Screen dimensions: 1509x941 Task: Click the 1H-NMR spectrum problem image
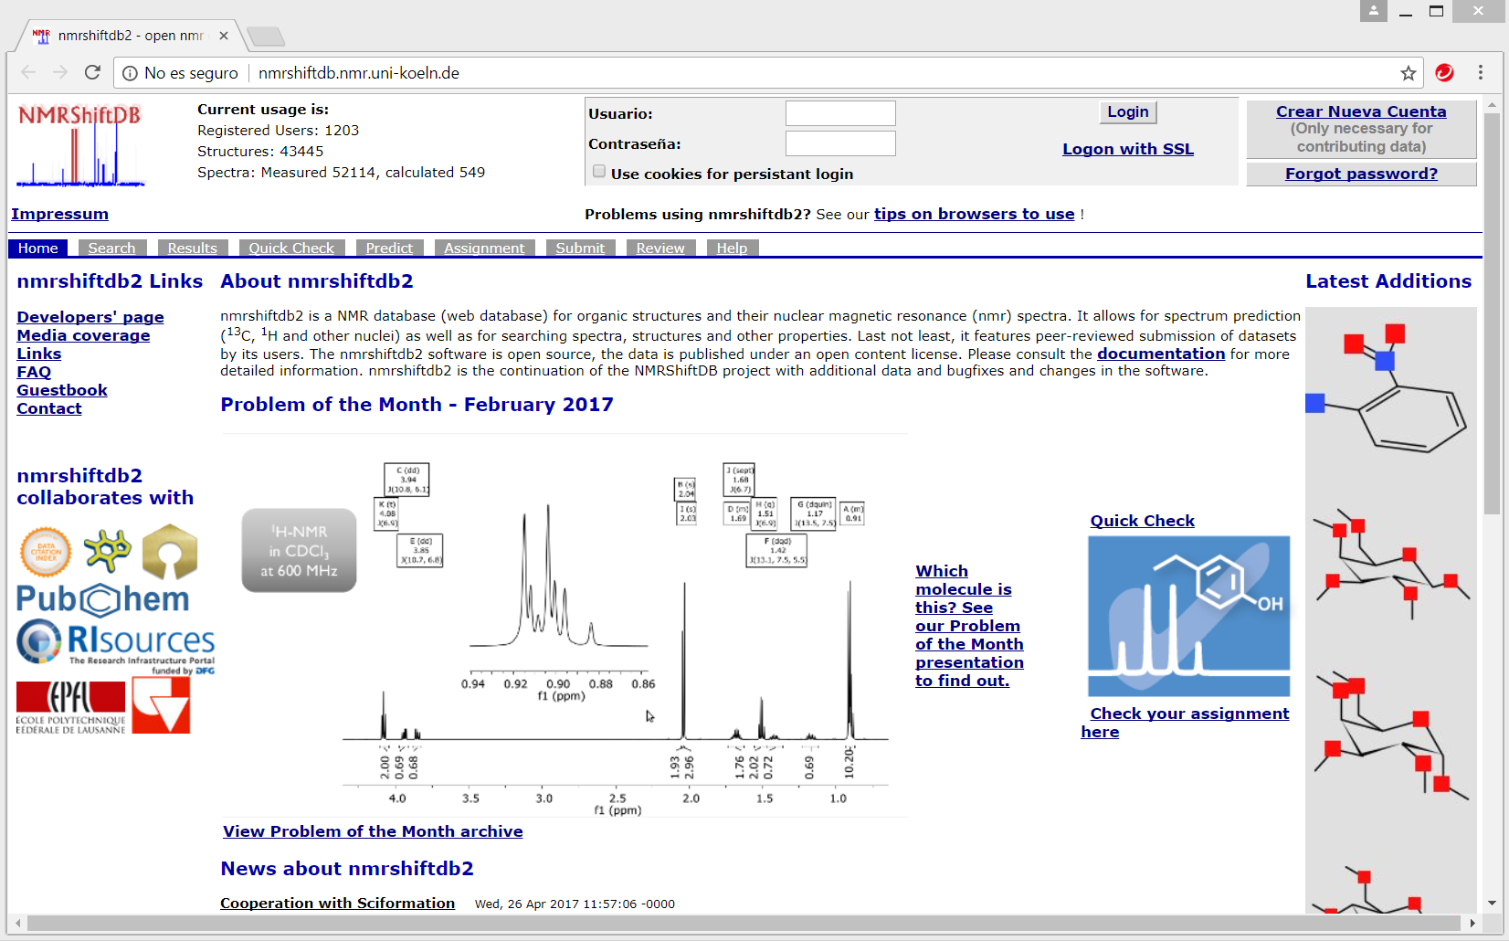tap(564, 626)
